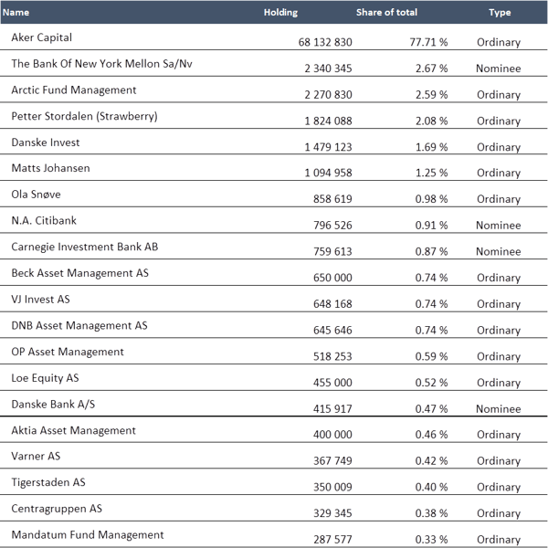Select the OP Asset Management name
Viewport: 548px width, 548px height.
(x=68, y=352)
